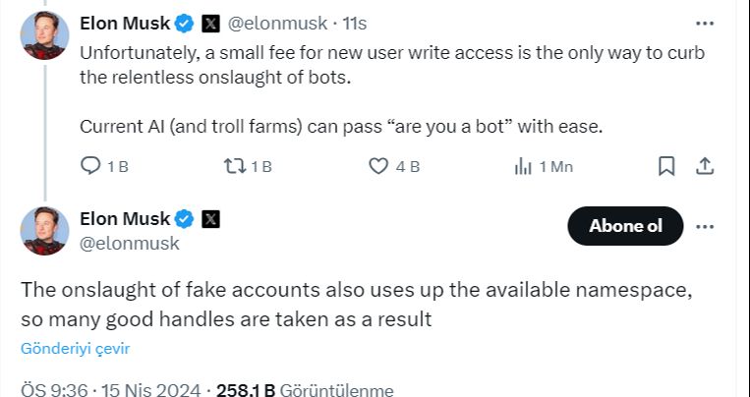Screen dimensions: 750x397
Task: Click the @elonmusk handle below second post name
Action: pos(129,243)
